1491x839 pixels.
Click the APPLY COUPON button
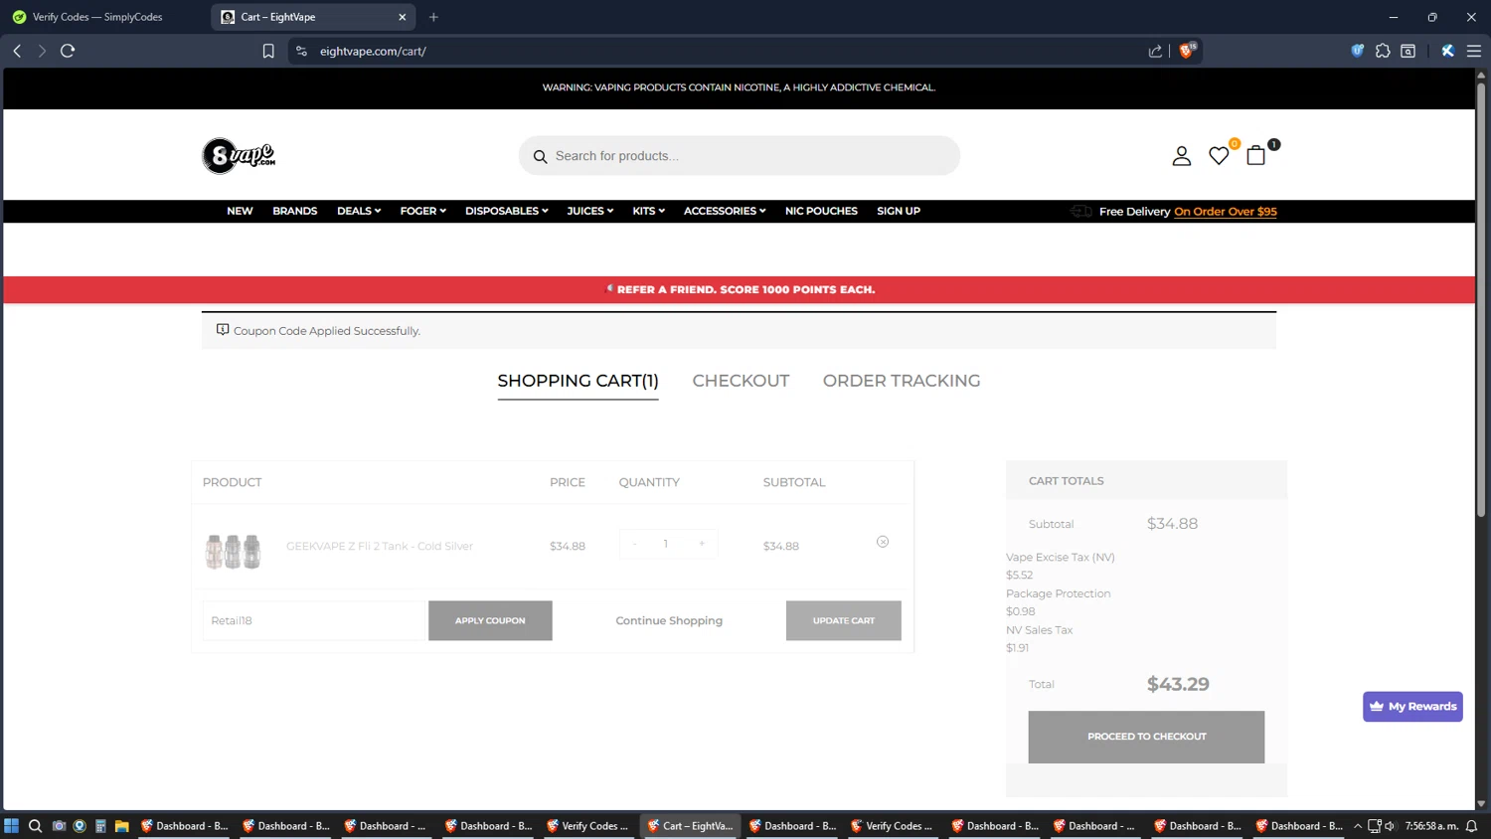[490, 620]
